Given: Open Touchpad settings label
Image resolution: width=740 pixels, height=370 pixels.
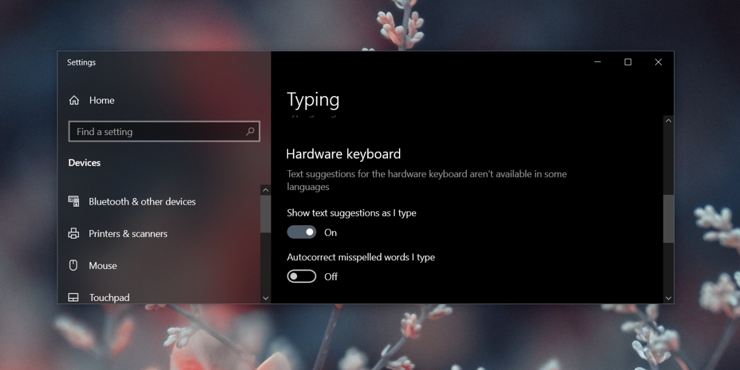Looking at the screenshot, I should click(109, 297).
